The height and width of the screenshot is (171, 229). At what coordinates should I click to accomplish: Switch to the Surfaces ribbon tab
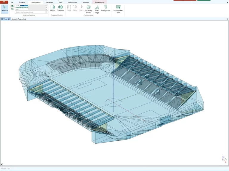(x=22, y=2)
